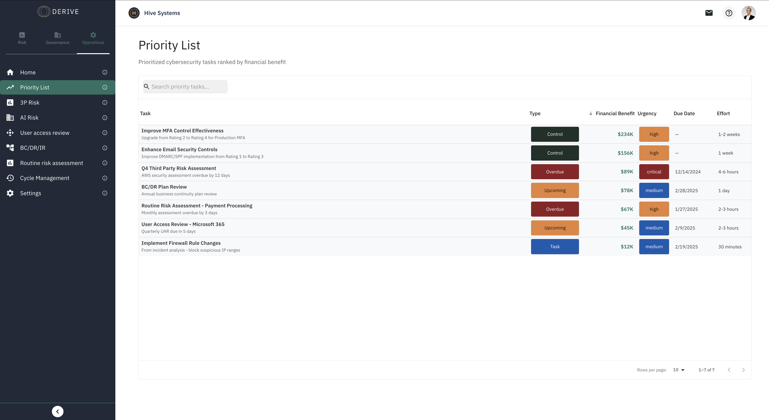Click the help question mark icon
The height and width of the screenshot is (420, 769).
729,13
